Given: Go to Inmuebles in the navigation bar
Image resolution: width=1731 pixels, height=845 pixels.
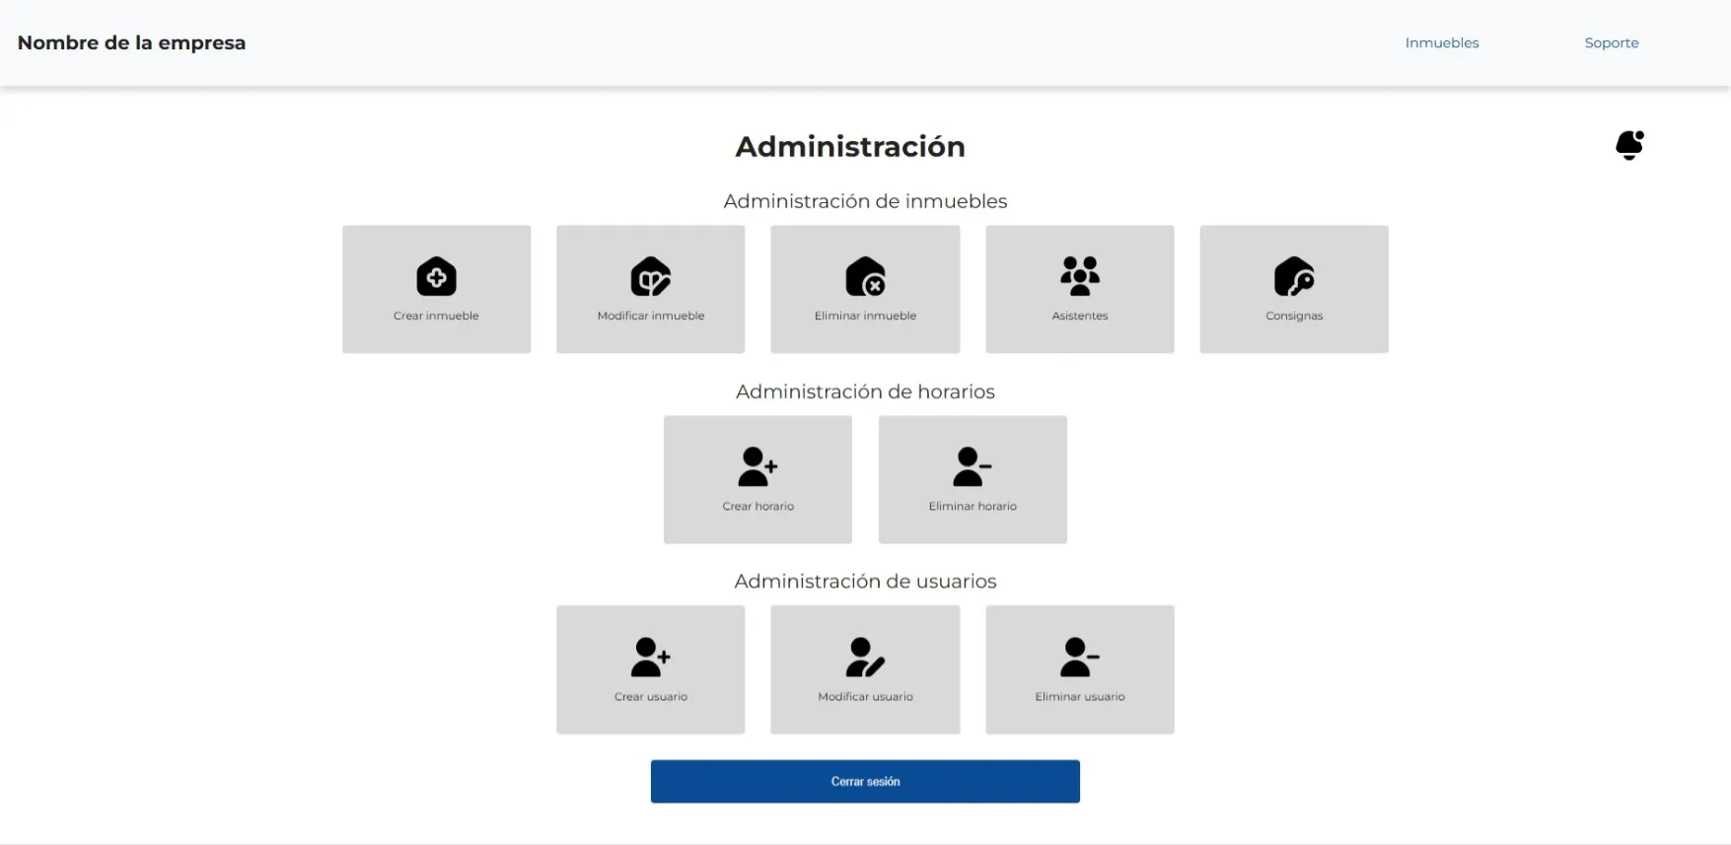Looking at the screenshot, I should coord(1441,42).
